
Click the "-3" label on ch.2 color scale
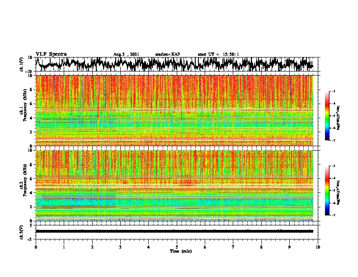tap(333, 166)
